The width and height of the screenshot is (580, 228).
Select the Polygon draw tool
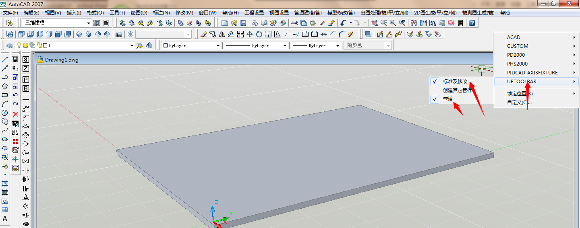click(5, 86)
